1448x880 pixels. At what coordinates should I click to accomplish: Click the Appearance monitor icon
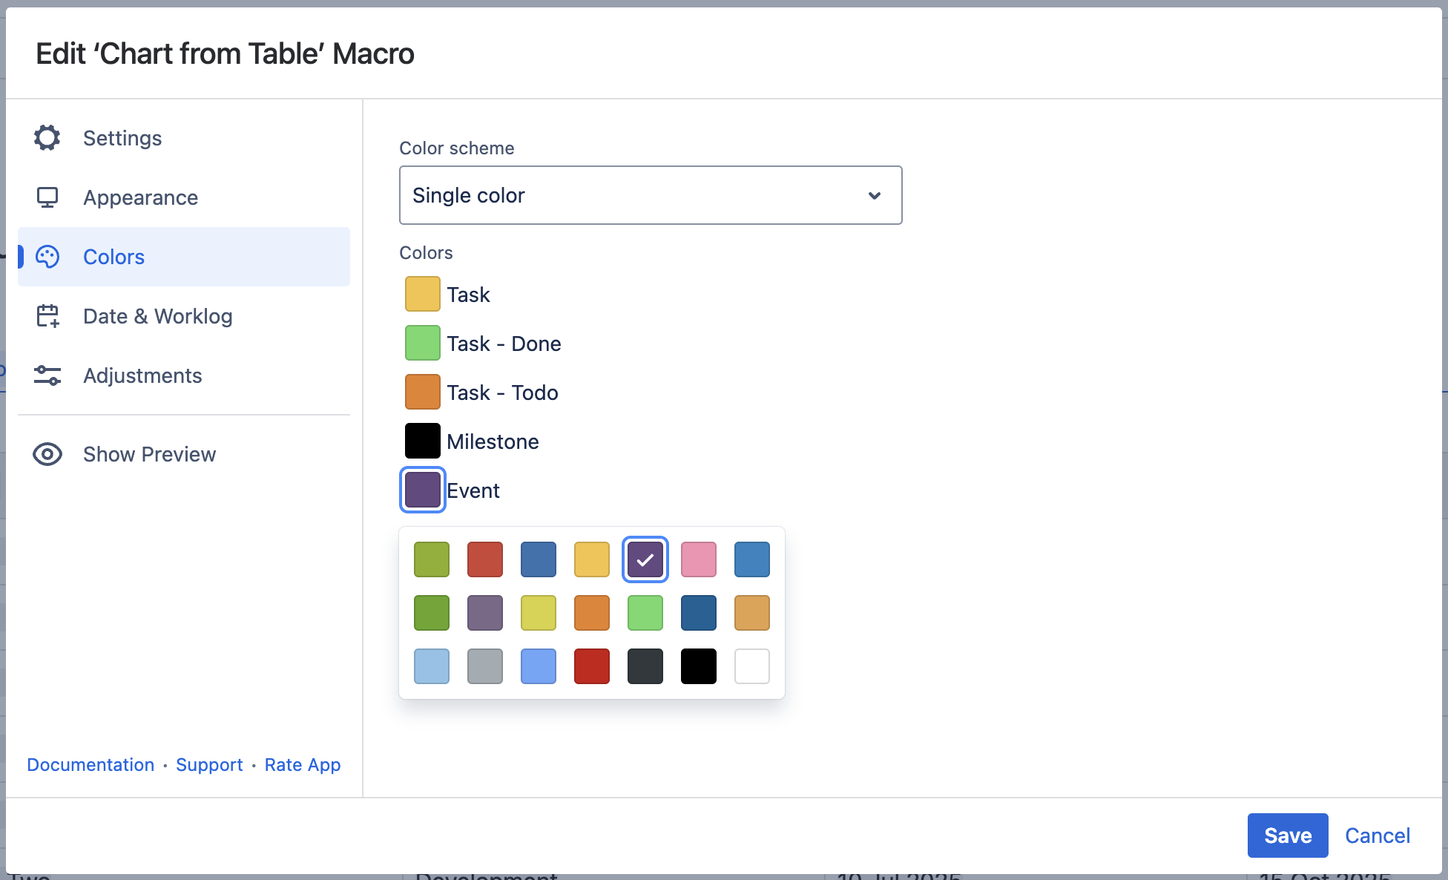click(x=47, y=197)
